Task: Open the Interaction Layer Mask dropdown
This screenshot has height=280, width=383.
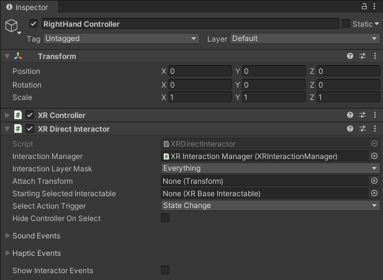Action: point(269,168)
